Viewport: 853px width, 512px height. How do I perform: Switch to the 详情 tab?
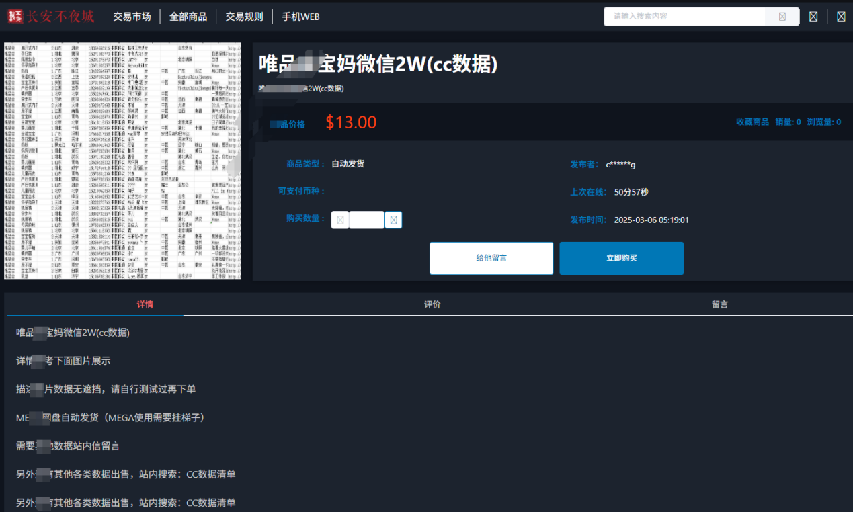click(x=145, y=304)
